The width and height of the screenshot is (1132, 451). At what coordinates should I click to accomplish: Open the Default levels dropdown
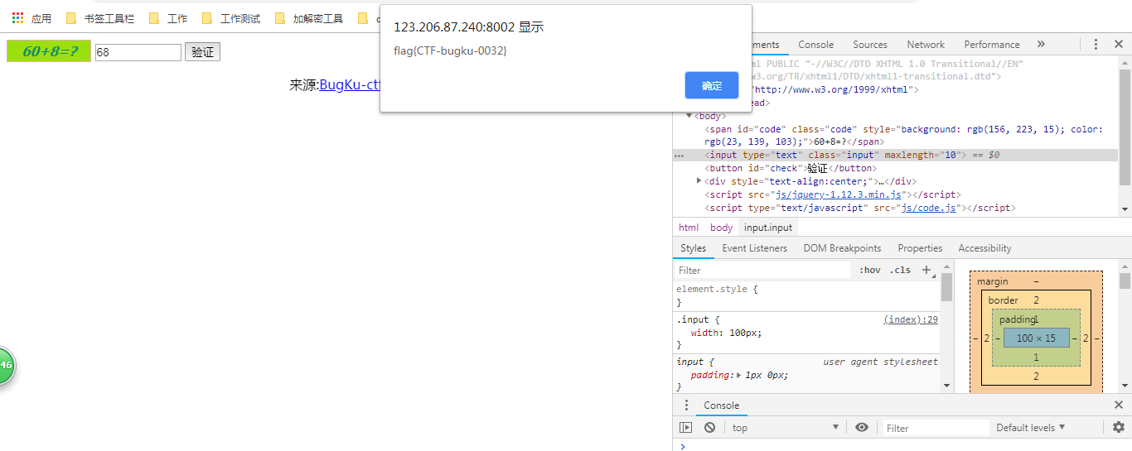[x=1031, y=428]
